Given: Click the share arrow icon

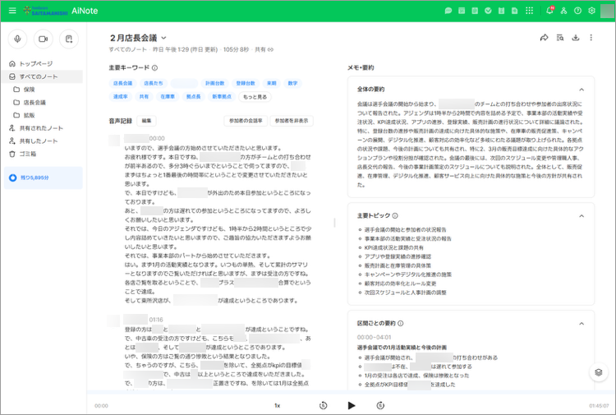Looking at the screenshot, I should (544, 38).
